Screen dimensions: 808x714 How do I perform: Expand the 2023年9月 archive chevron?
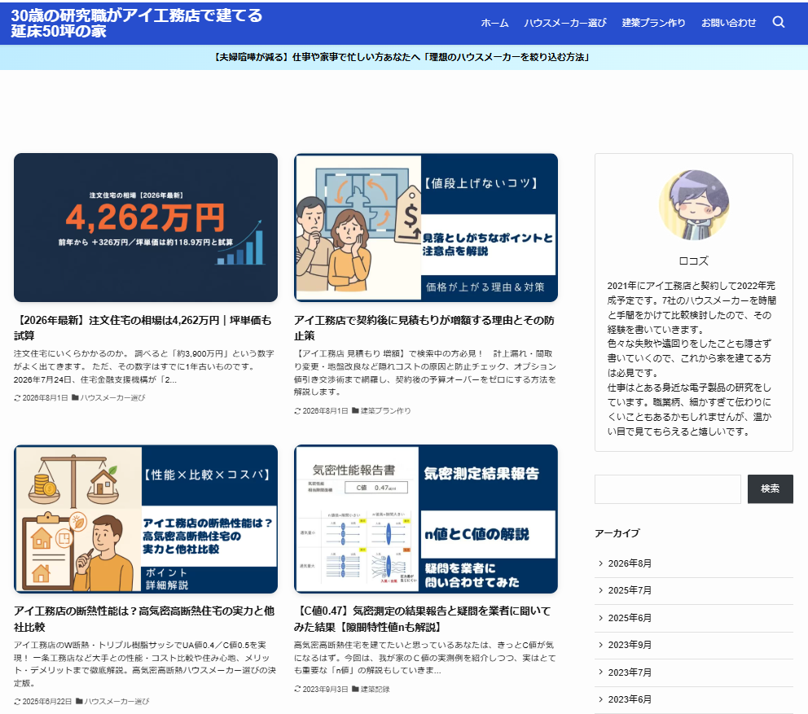[600, 645]
